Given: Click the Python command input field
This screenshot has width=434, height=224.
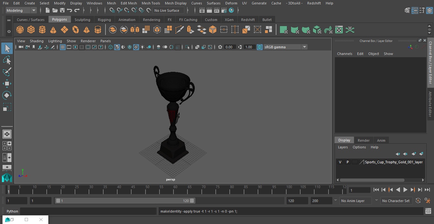Looking at the screenshot, I should click(x=88, y=211).
